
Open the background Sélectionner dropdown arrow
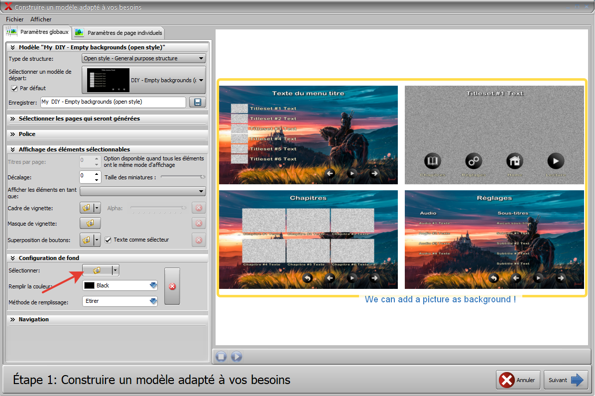coord(116,270)
